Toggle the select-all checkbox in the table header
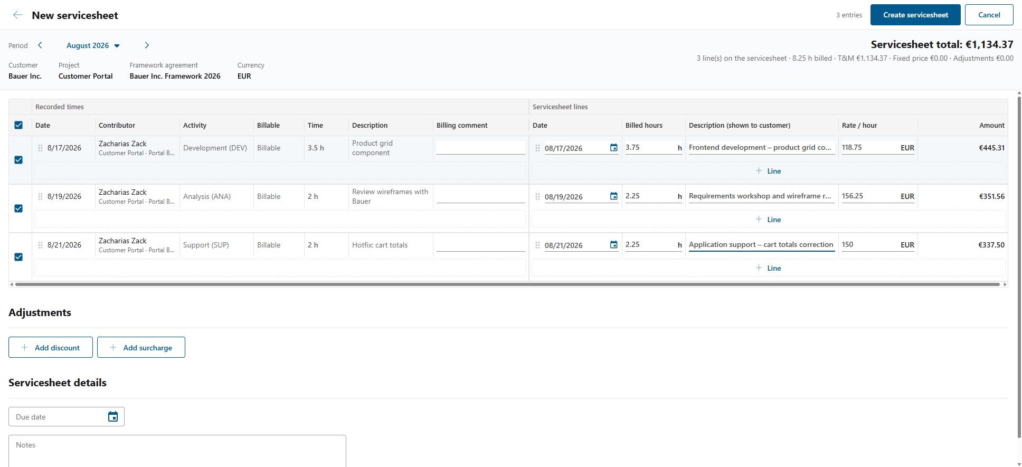The image size is (1022, 467). click(x=18, y=125)
